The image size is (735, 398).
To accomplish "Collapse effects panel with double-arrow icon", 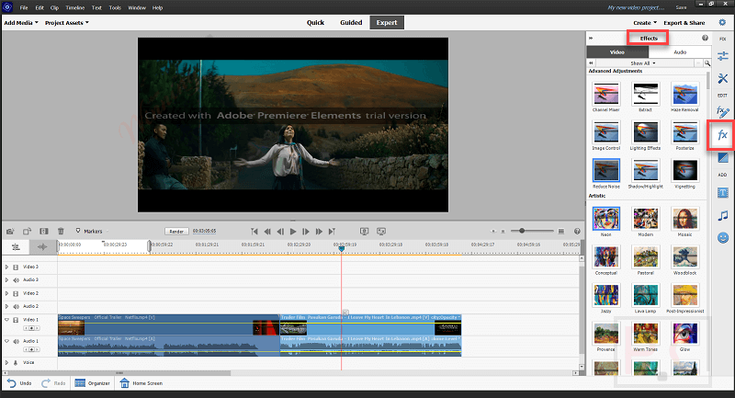I will (x=591, y=38).
